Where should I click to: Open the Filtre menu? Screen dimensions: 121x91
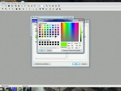[9, 3]
